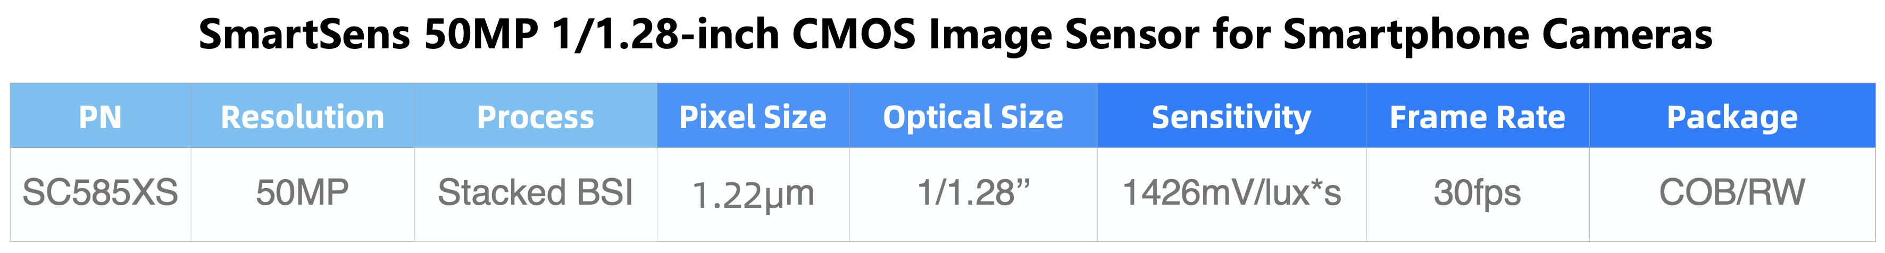Select the SC585XS part number cell

pyautogui.click(x=100, y=193)
